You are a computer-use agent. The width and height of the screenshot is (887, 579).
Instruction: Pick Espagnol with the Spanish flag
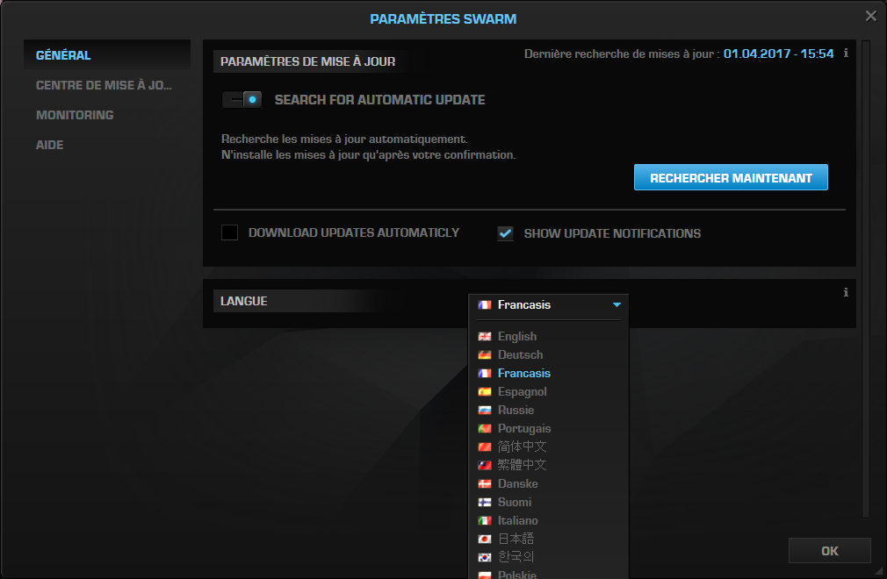[x=522, y=391]
